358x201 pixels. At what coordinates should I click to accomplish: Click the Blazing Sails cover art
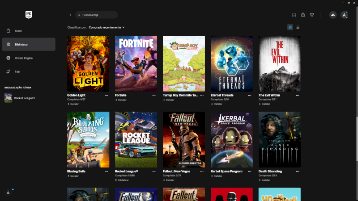[88, 139]
